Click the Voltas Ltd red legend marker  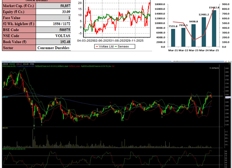pyautogui.click(x=97, y=46)
